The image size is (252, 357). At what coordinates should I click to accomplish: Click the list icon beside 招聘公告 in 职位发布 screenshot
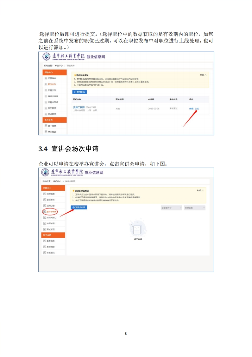point(46,90)
